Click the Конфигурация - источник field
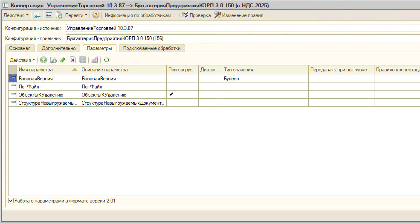Image resolution: width=420 pixels, height=223 pixels. pyautogui.click(x=243, y=28)
